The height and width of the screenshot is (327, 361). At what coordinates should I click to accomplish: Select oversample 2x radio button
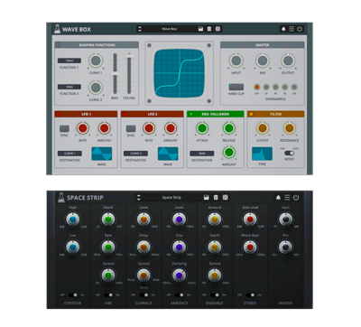point(266,88)
